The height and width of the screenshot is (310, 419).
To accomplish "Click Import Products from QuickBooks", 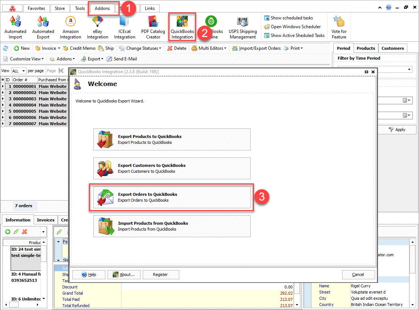I will (172, 226).
